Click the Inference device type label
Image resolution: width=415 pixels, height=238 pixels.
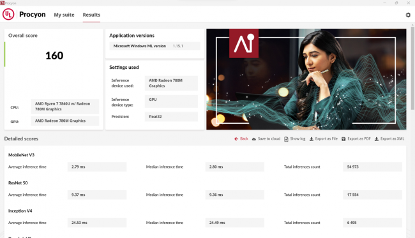coord(123,102)
